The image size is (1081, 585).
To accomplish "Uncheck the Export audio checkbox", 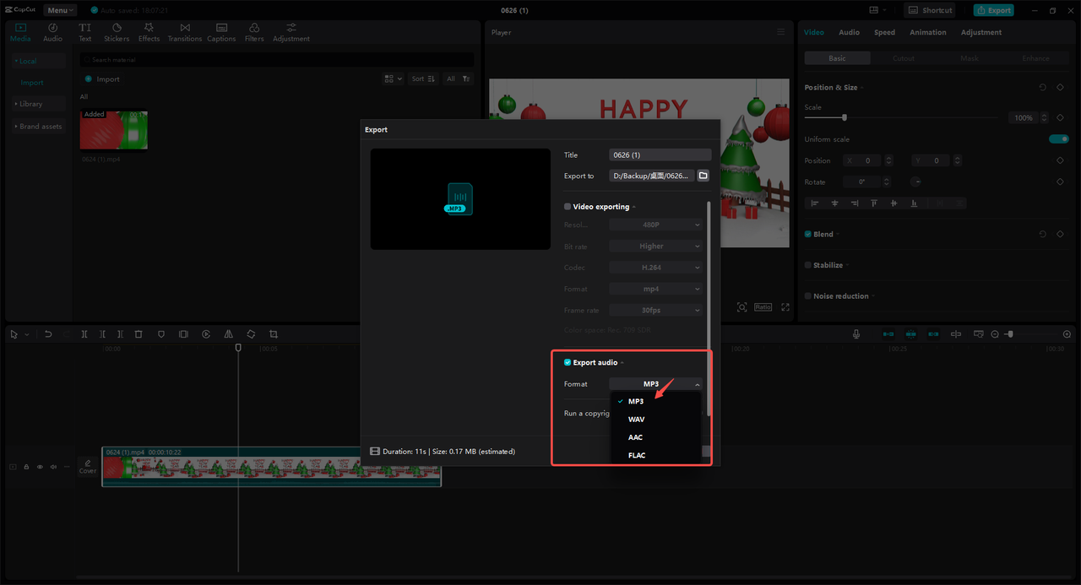I will click(x=568, y=362).
